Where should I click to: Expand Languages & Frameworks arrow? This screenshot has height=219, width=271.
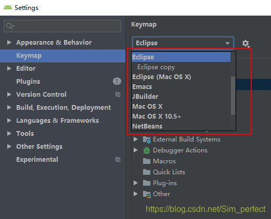pyautogui.click(x=9, y=120)
